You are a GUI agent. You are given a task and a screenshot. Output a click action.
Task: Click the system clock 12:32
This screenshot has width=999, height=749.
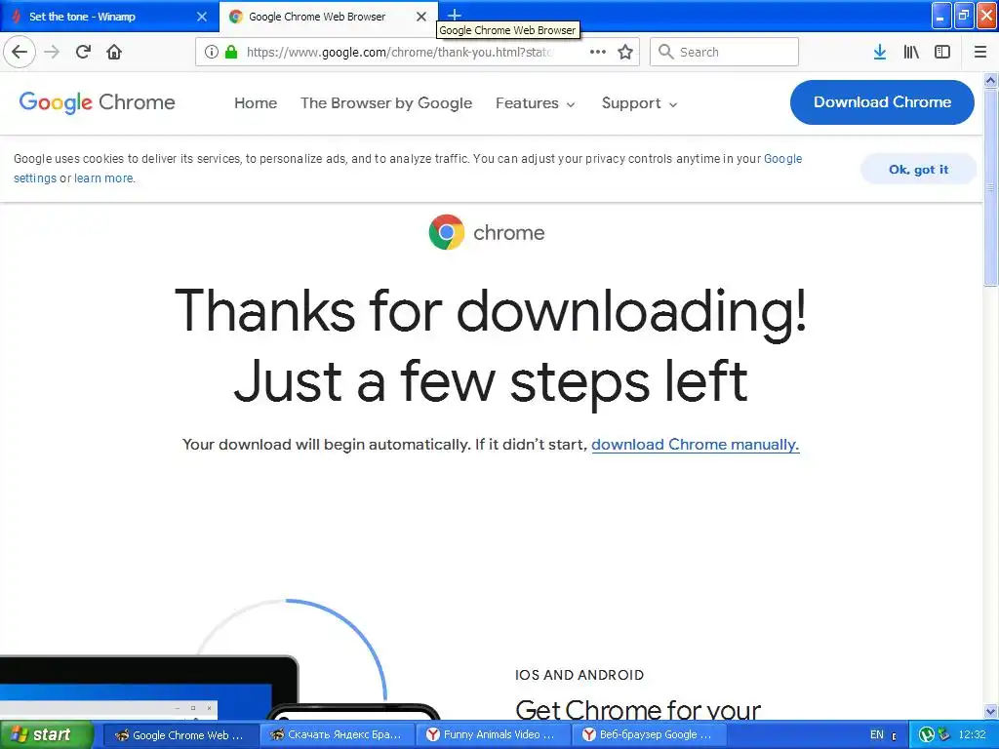tap(973, 735)
